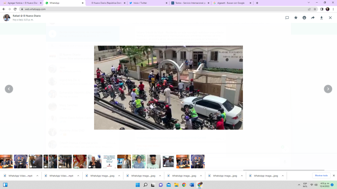Show hidden system tray icons

click(x=299, y=185)
